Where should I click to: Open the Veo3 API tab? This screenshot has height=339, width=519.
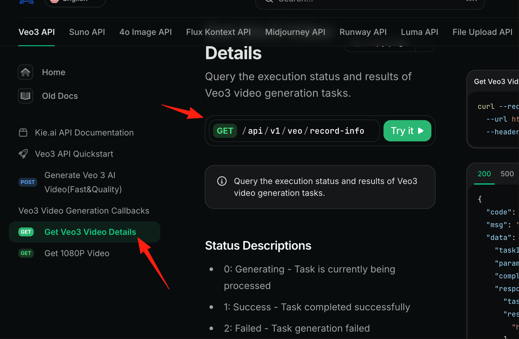(36, 32)
